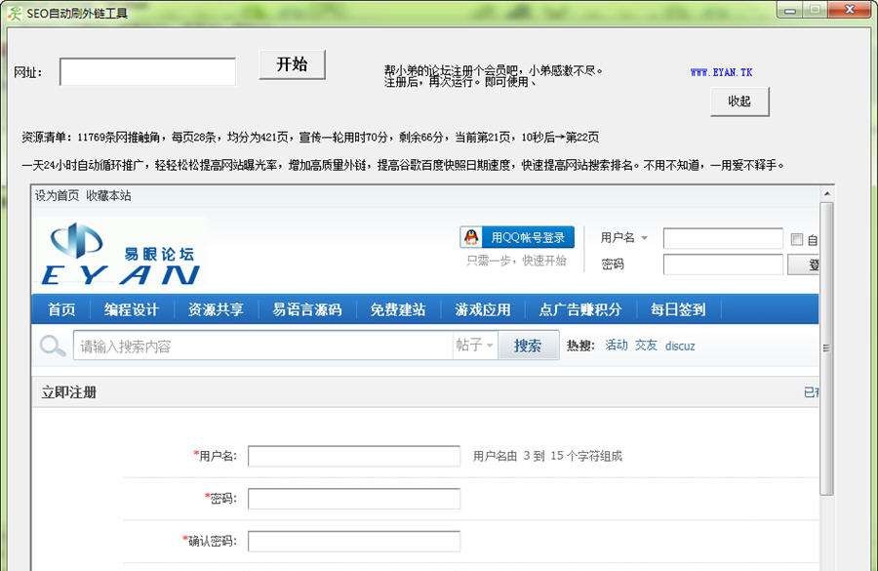Click the search magnifier icon
Viewport: 878px width, 571px height.
click(x=51, y=346)
